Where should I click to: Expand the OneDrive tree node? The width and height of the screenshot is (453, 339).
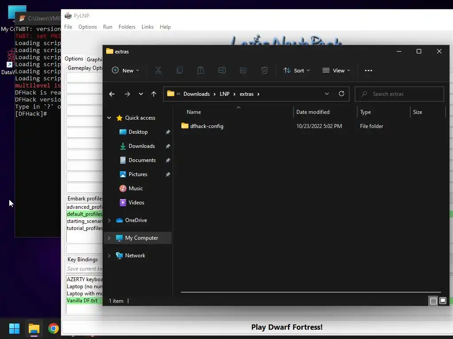click(109, 220)
